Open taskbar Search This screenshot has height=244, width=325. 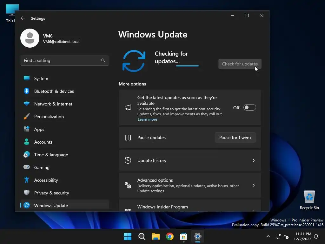tap(142, 236)
